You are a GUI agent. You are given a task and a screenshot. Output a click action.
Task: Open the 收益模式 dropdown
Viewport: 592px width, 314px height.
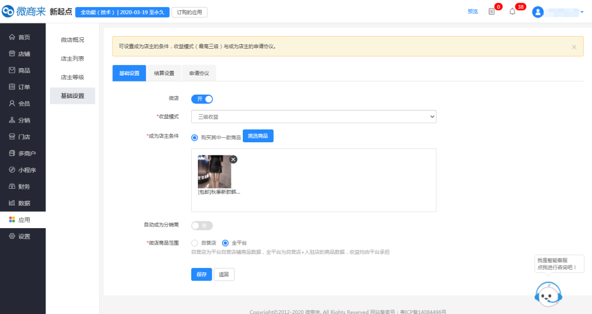[x=314, y=117]
